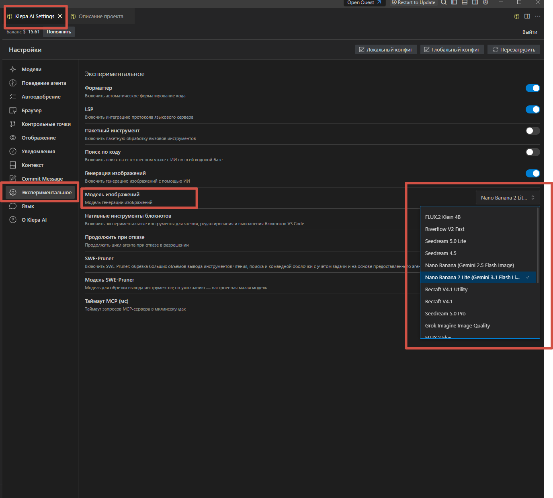Click the balance value 15.61

(x=34, y=32)
